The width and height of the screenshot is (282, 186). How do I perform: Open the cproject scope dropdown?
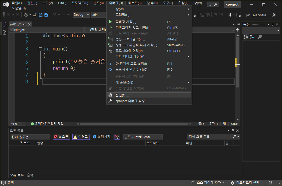pos(47,30)
